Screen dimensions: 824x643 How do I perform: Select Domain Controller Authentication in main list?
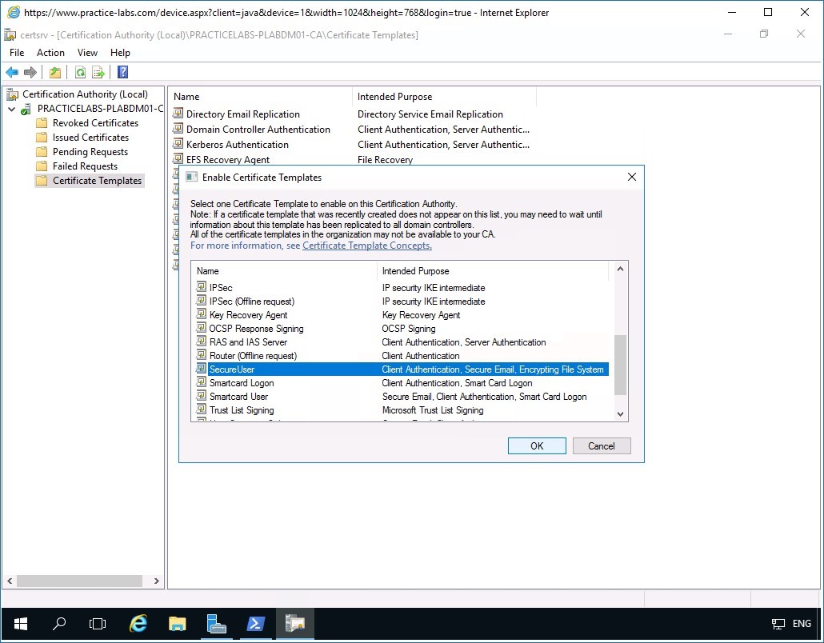258,130
